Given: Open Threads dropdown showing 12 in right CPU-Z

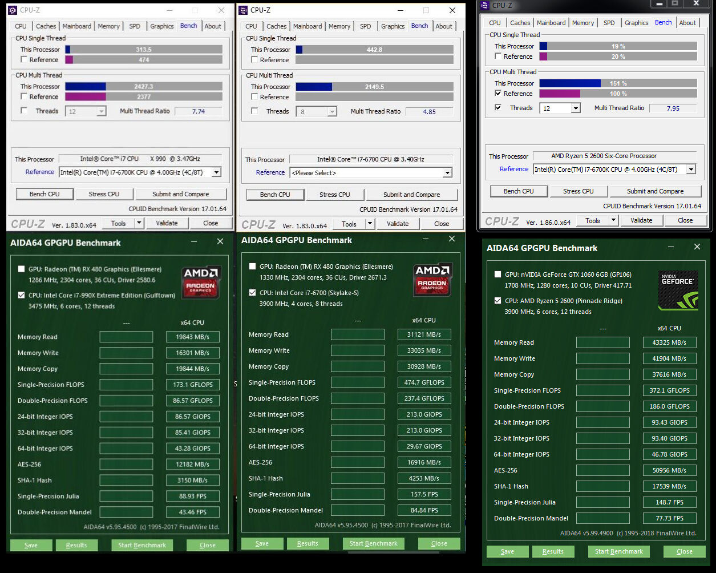Looking at the screenshot, I should [576, 108].
